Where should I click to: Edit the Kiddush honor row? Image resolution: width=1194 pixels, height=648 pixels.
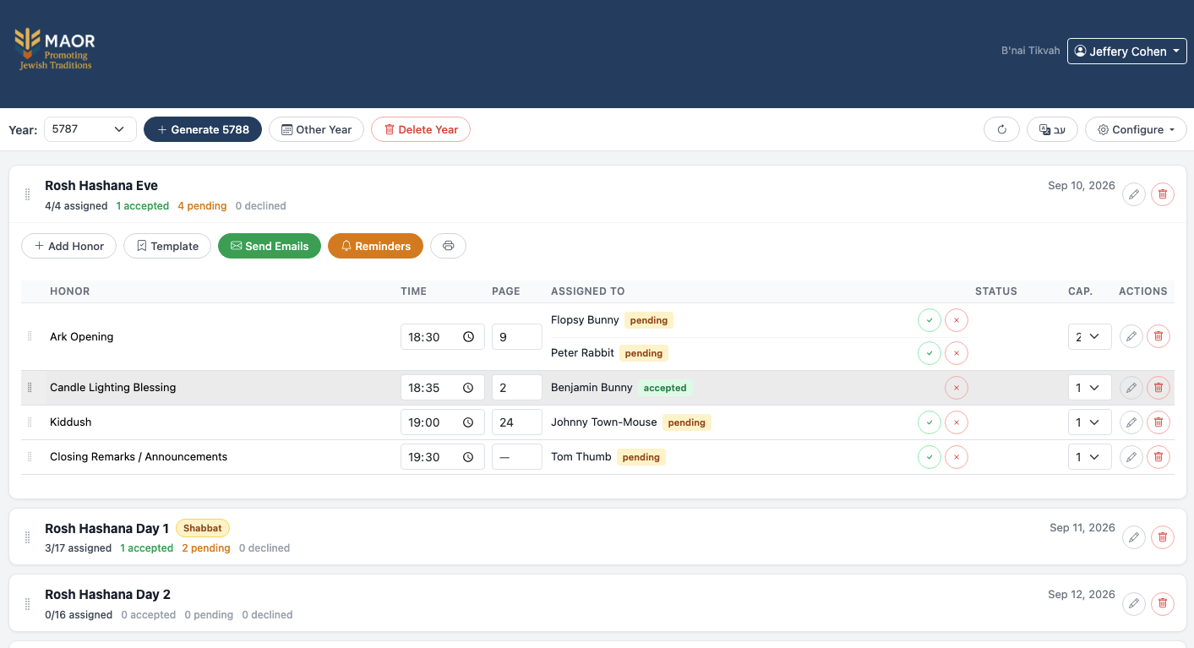click(1131, 422)
